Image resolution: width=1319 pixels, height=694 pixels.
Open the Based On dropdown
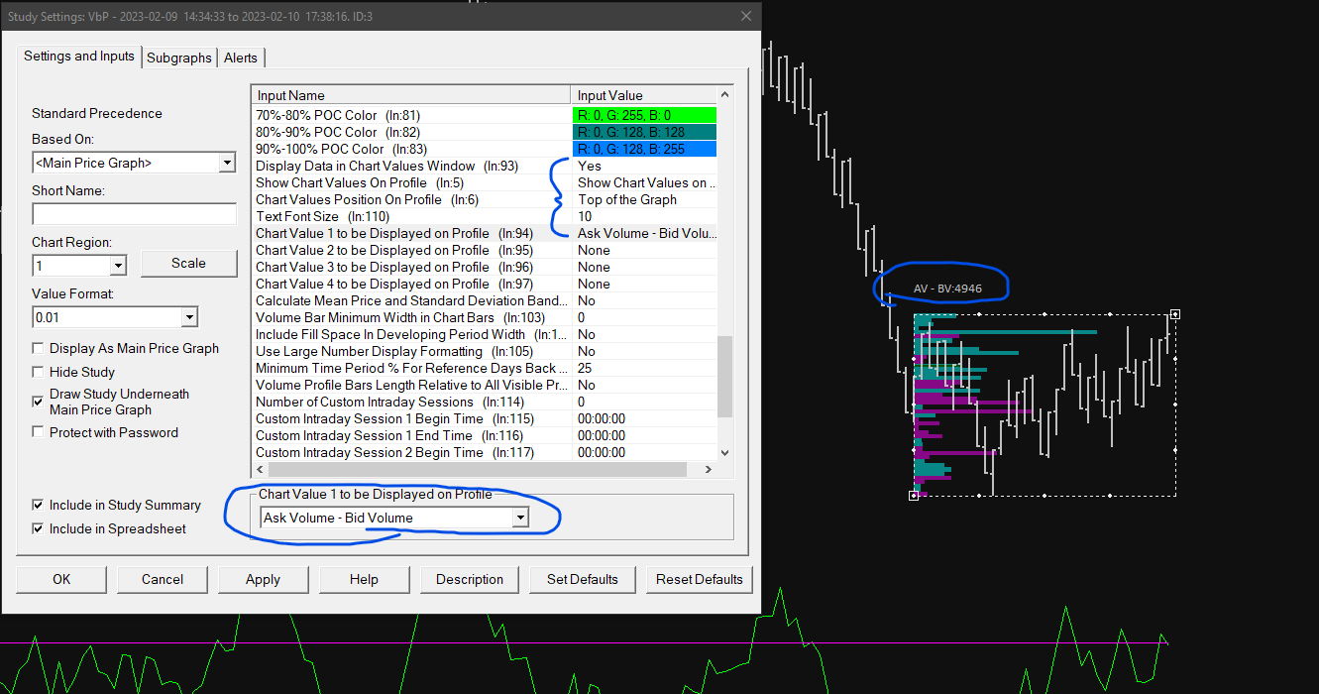(227, 163)
